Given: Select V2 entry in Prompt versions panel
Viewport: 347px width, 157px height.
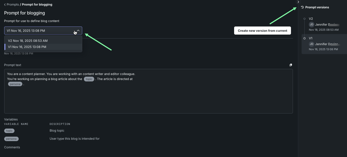Looking at the screenshot, I should click(x=323, y=24).
